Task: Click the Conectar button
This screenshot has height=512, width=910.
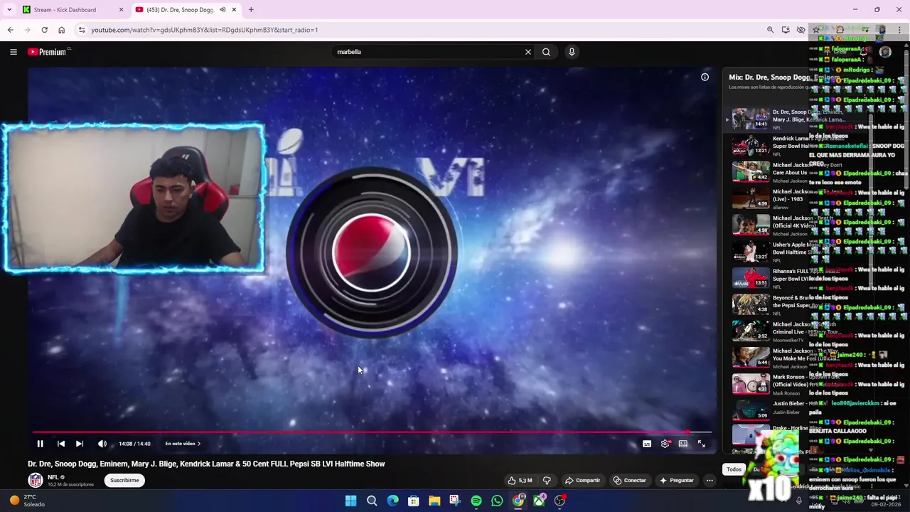Action: (x=630, y=481)
